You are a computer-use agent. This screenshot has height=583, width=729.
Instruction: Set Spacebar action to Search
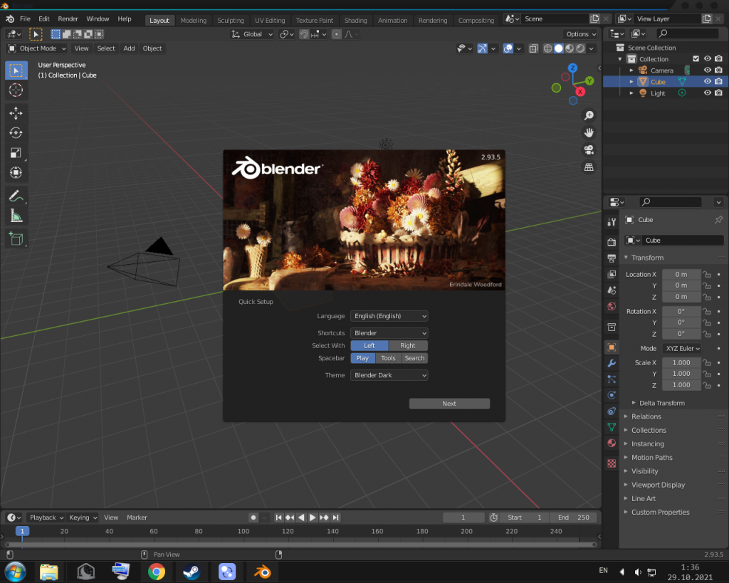(x=414, y=358)
